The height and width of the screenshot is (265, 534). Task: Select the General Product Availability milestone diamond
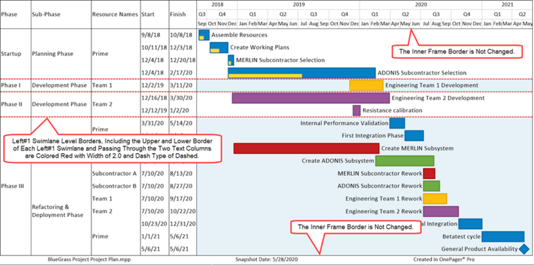(x=524, y=249)
